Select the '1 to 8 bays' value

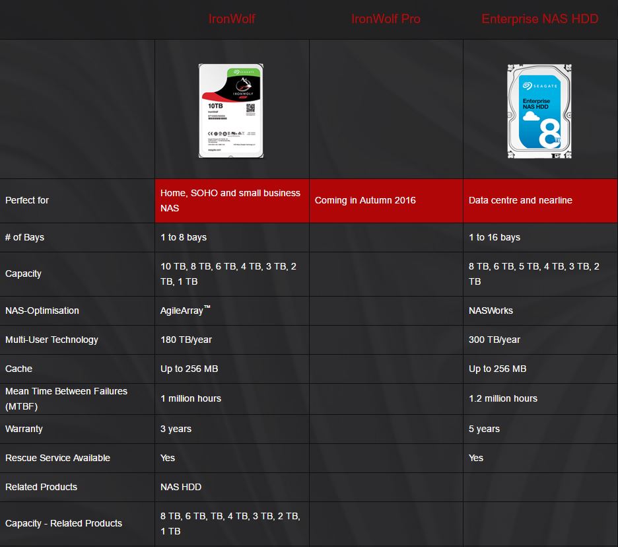pyautogui.click(x=184, y=237)
